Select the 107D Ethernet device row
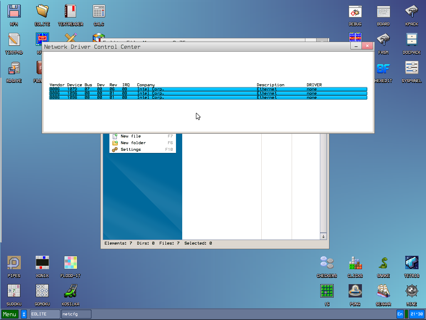The height and width of the screenshot is (320, 426). 208,89
